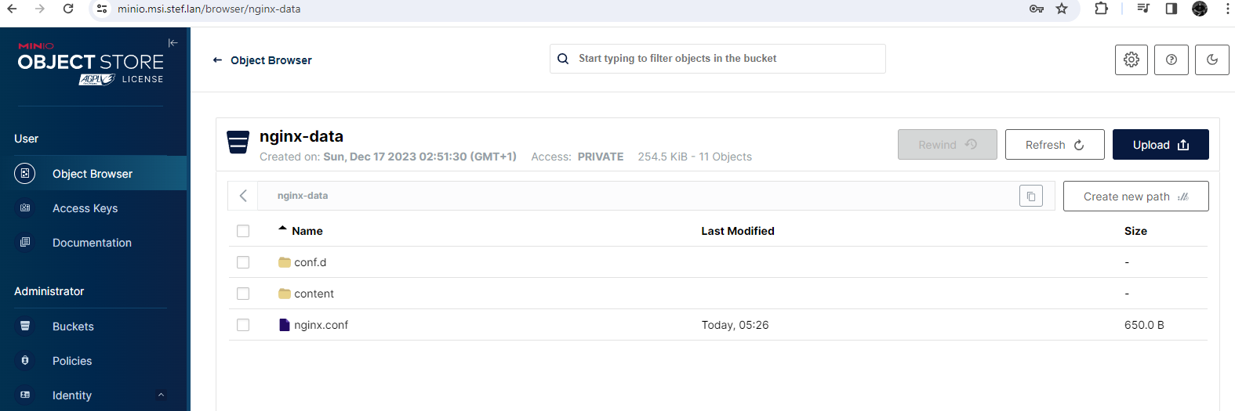Click the browser bookmark star icon
1235x411 pixels.
[1062, 9]
